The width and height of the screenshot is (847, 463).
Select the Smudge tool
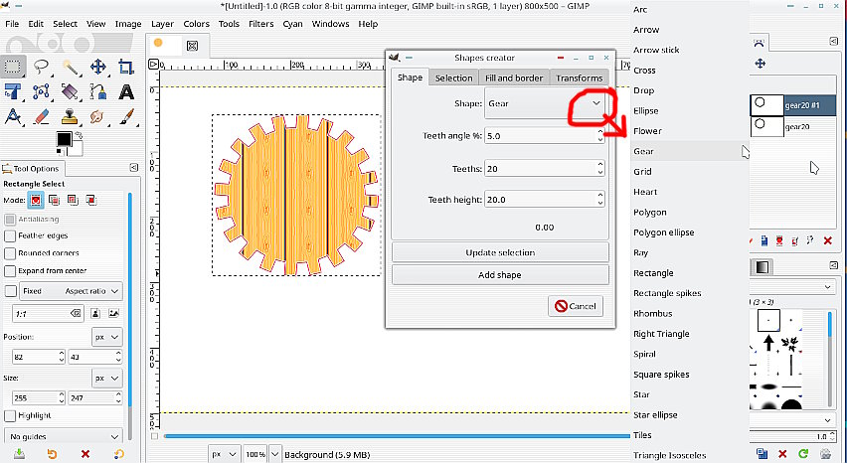97,116
